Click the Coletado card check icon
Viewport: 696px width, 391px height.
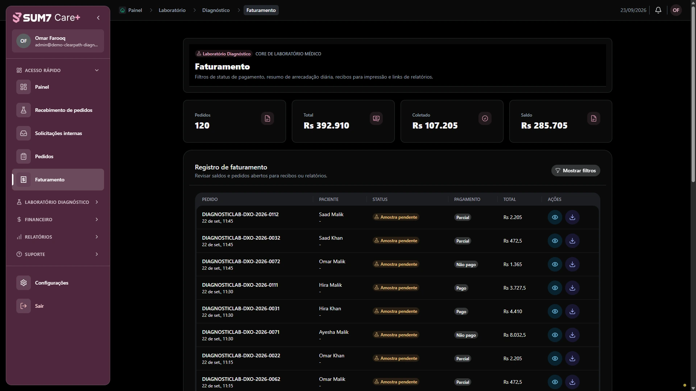pyautogui.click(x=485, y=118)
